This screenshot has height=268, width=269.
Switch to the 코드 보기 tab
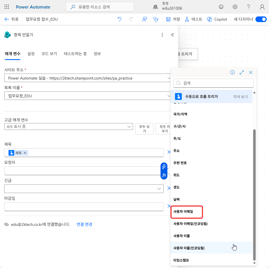coord(49,54)
